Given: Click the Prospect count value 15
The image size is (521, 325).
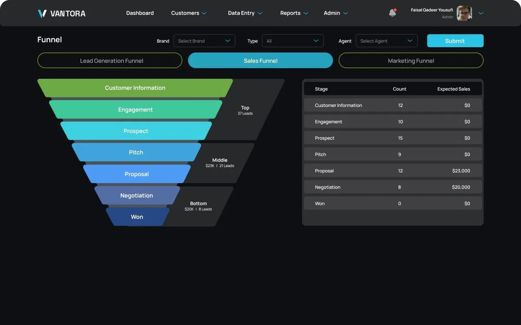Looking at the screenshot, I should (x=400, y=138).
